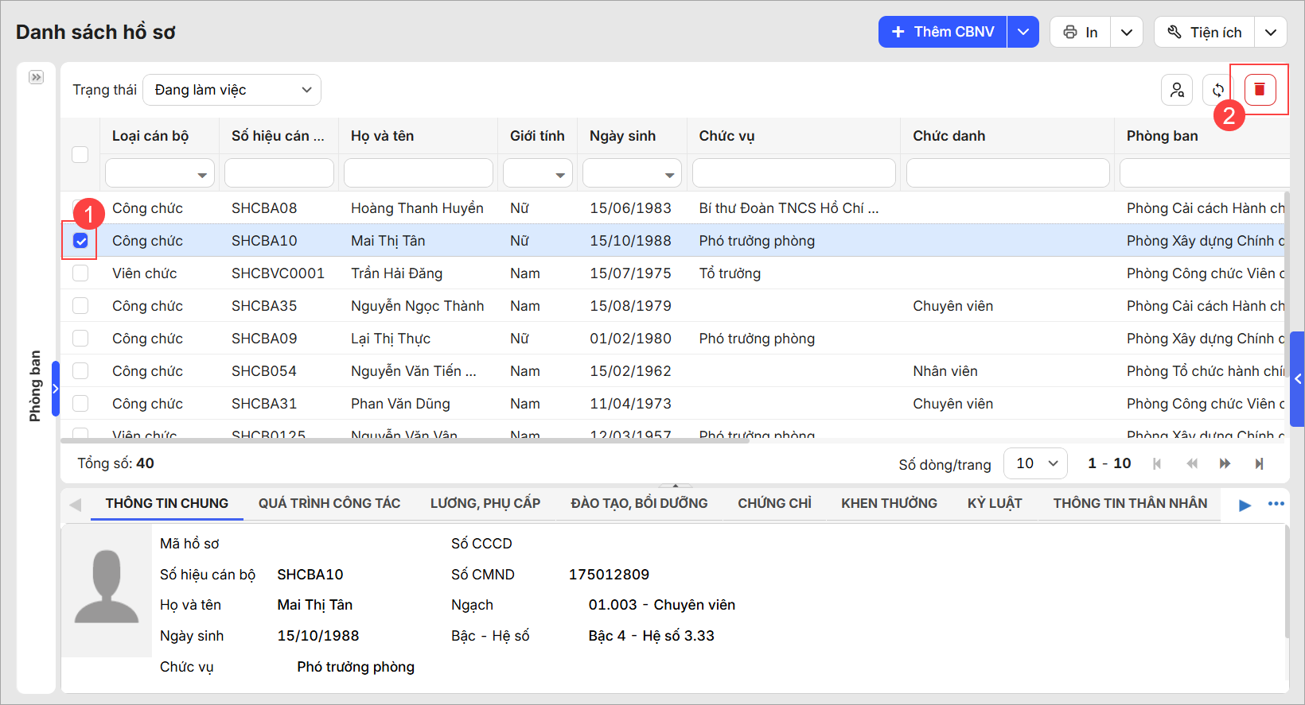This screenshot has height=705, width=1305.
Task: Uncheck the Mai Thị Tân row checkbox
Action: pyautogui.click(x=80, y=241)
